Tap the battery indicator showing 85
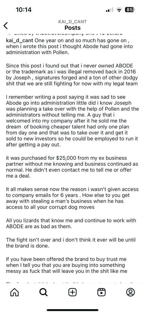The width and height of the screenshot is (145, 314). pos(130,10)
